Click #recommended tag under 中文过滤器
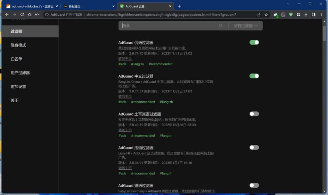This screenshot has height=195, width=328. point(143,102)
